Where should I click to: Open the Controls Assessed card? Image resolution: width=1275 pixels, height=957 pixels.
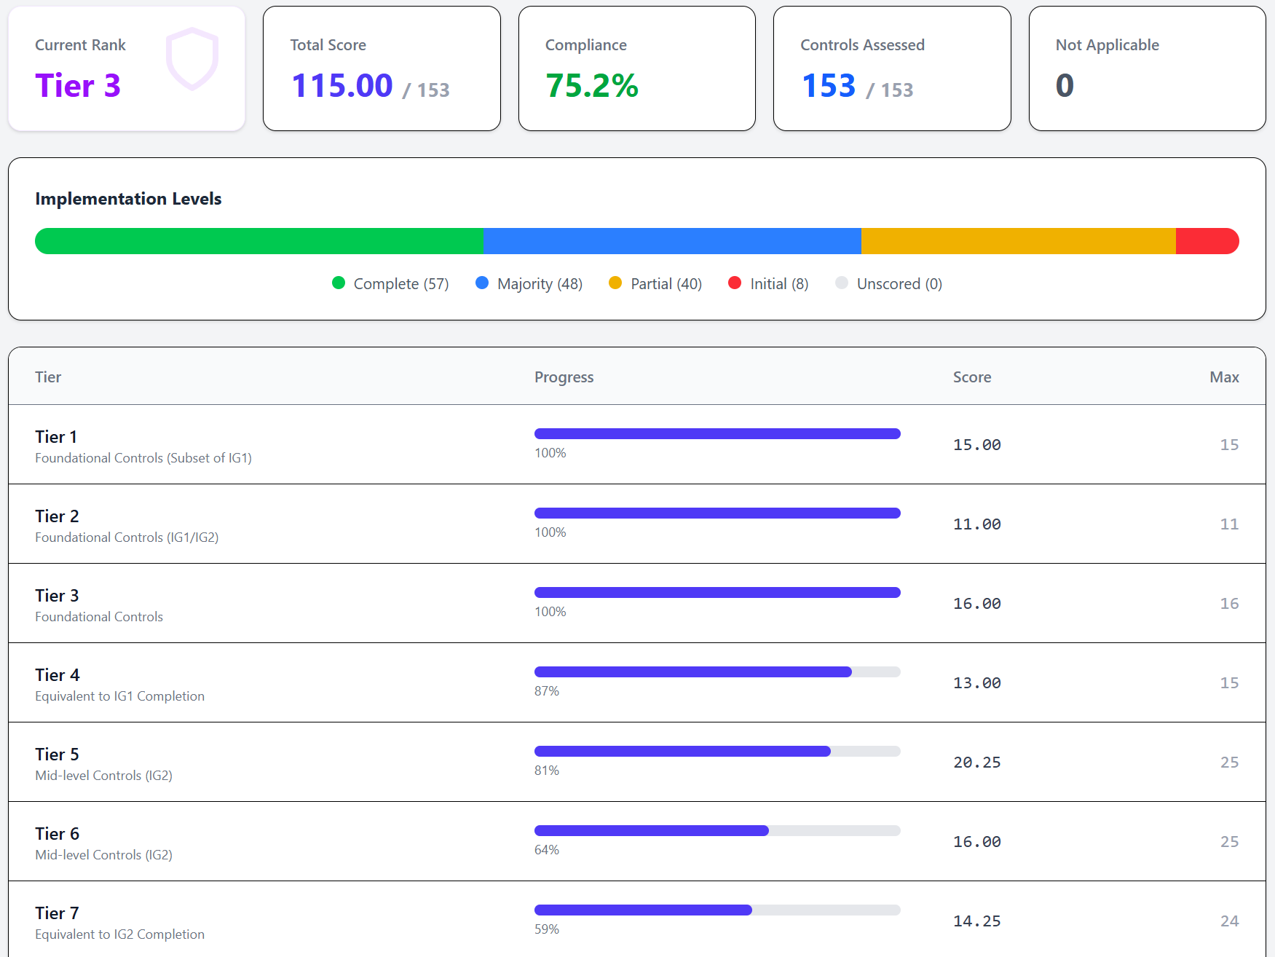click(x=892, y=69)
